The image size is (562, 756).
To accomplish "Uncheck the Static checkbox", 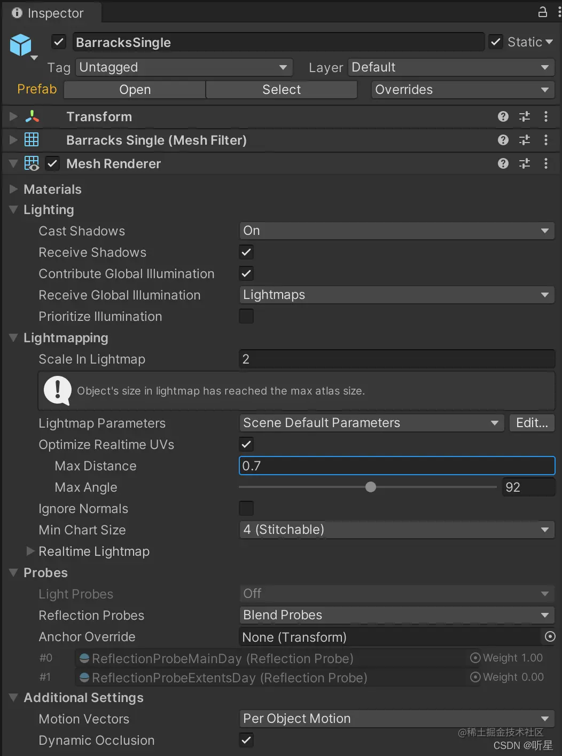I will pos(495,42).
